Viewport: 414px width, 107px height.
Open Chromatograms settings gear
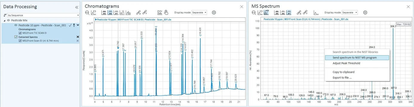point(214,12)
